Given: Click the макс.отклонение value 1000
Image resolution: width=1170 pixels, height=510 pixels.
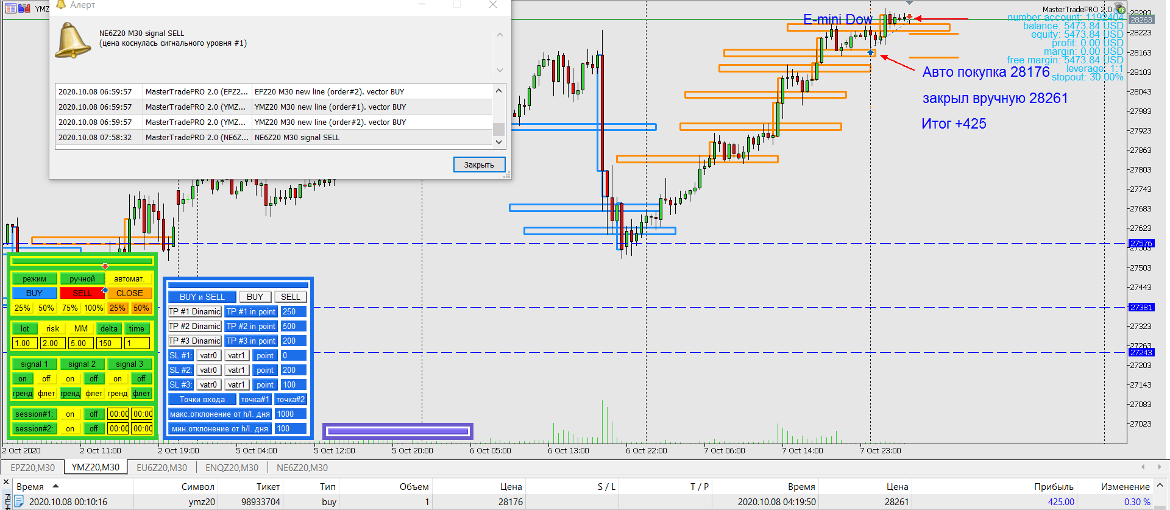Looking at the screenshot, I should [x=291, y=414].
